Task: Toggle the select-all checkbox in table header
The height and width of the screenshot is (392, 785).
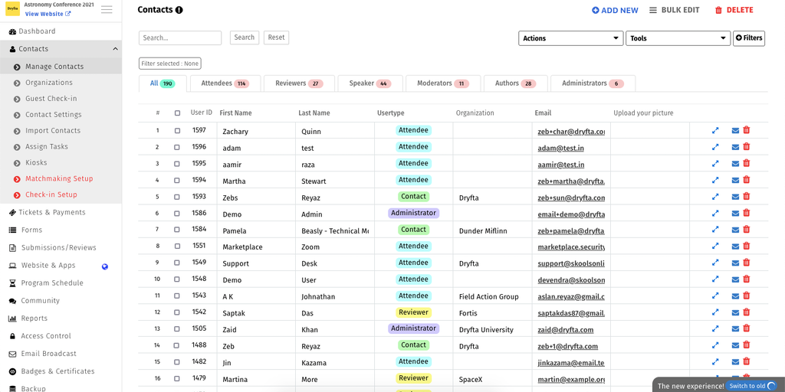Action: coord(177,113)
